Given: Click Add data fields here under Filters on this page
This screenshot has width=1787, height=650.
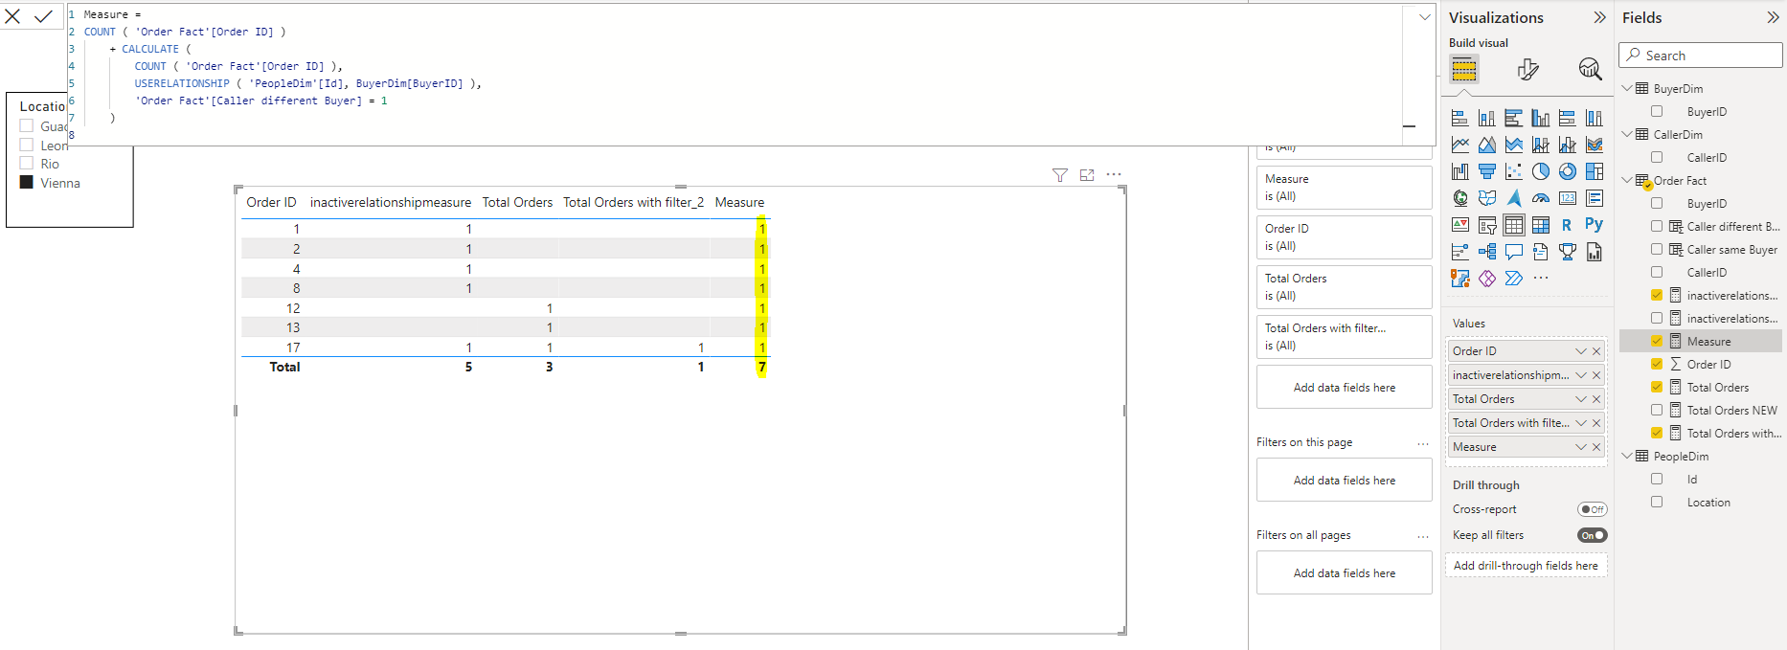Looking at the screenshot, I should pos(1344,481).
